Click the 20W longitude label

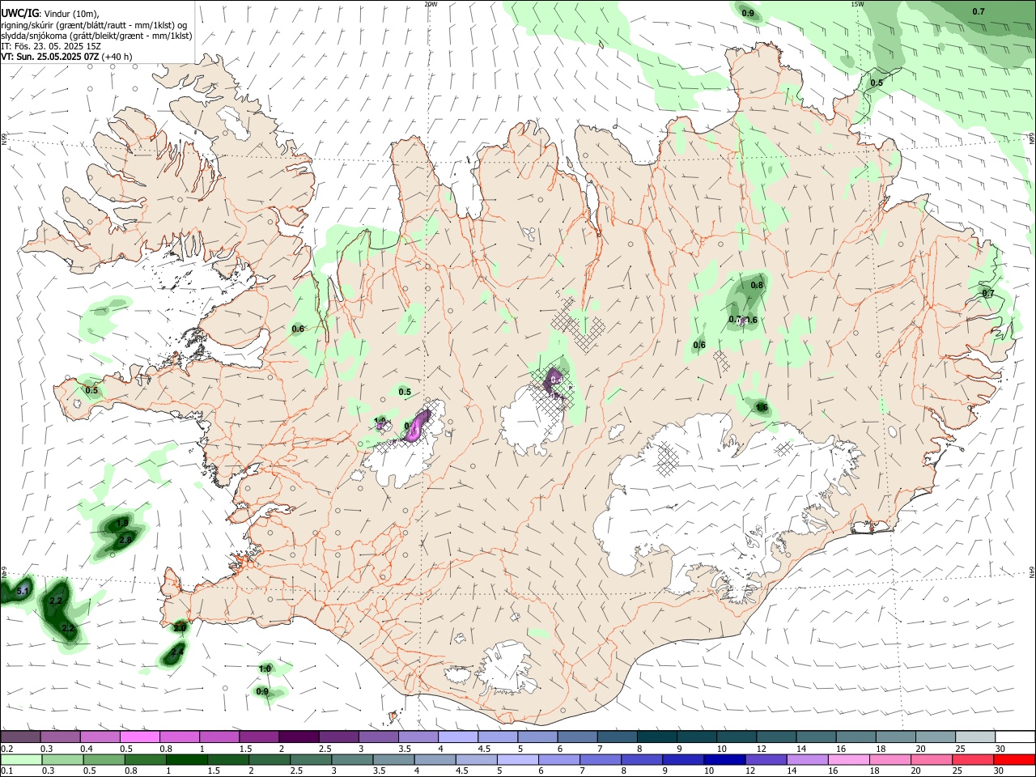tap(431, 4)
